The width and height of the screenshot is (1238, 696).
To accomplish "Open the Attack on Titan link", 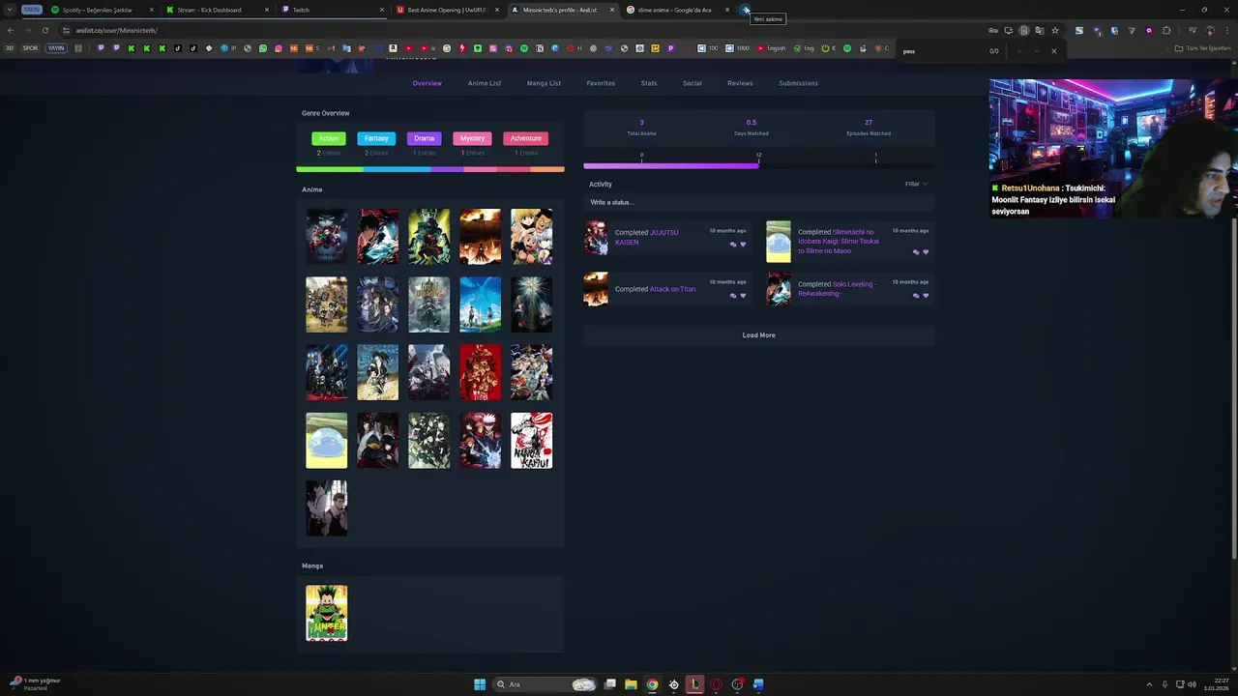I will coord(672,289).
